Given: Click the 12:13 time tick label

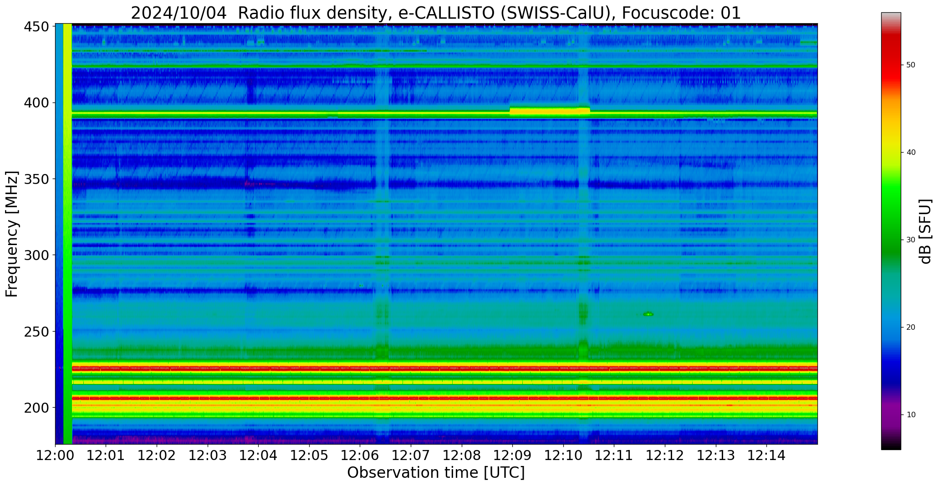Looking at the screenshot, I should (x=715, y=455).
